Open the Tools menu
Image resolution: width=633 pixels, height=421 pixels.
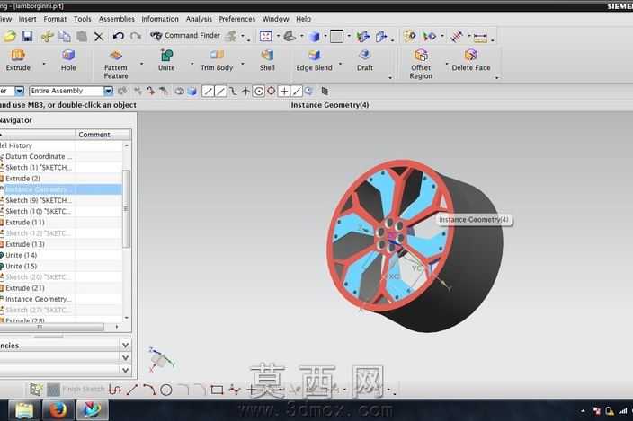[x=83, y=19]
